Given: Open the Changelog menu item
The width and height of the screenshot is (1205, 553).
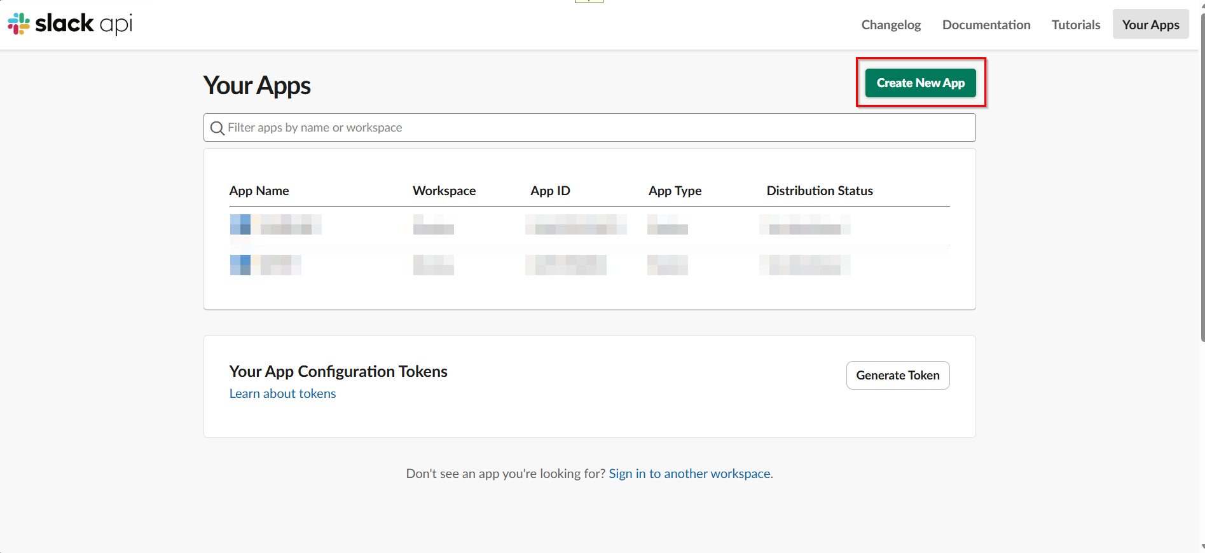Looking at the screenshot, I should pyautogui.click(x=891, y=25).
